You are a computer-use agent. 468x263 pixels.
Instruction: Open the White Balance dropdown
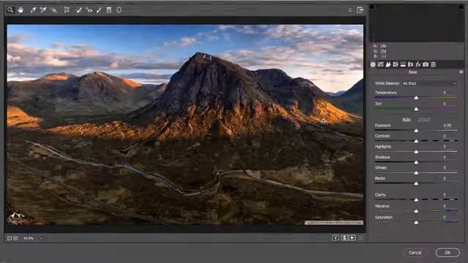coord(429,83)
